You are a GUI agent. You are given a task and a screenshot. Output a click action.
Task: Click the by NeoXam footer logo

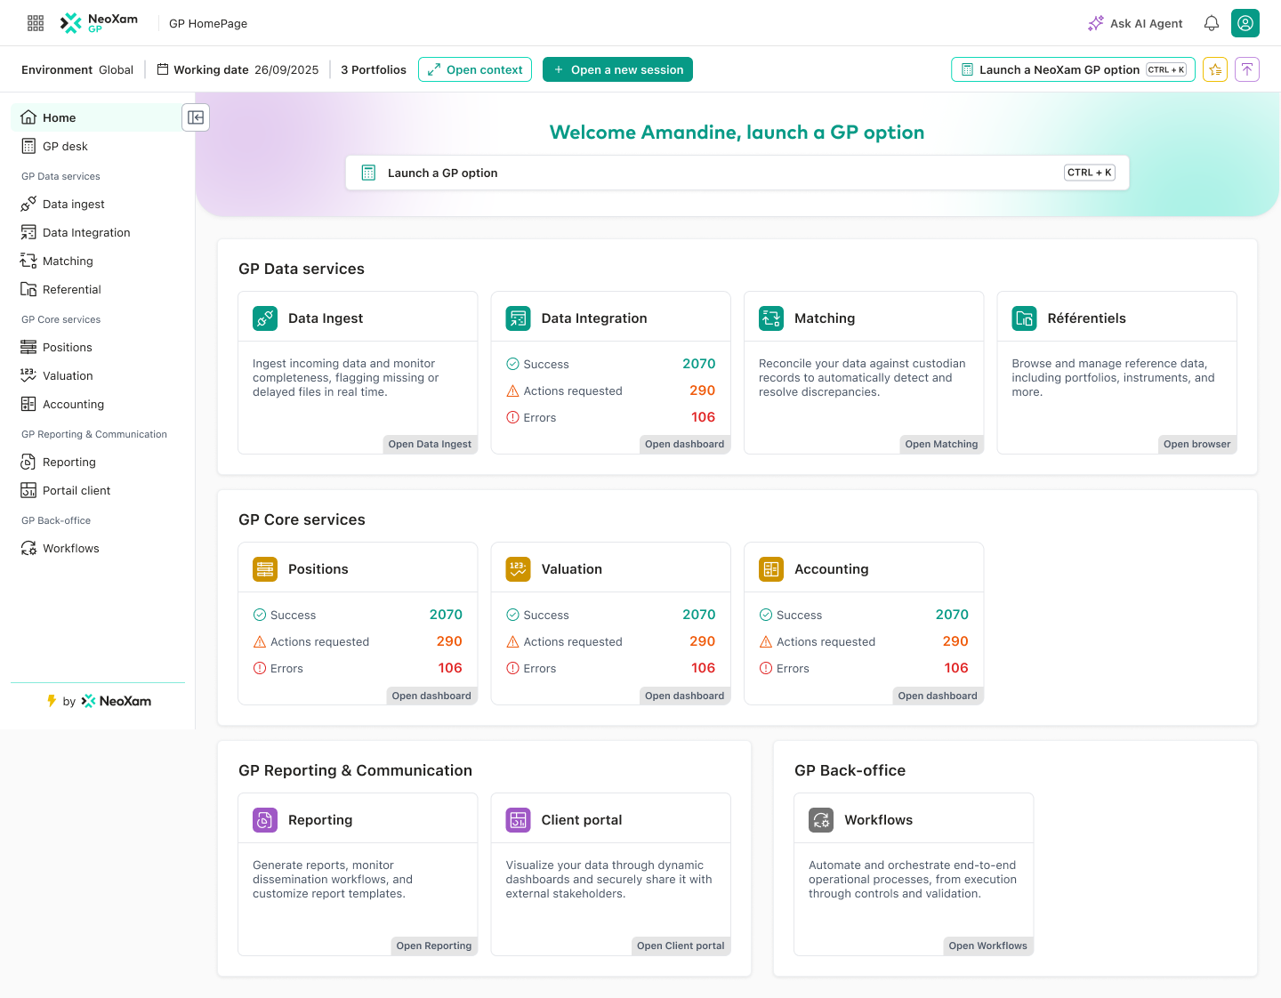pos(99,701)
